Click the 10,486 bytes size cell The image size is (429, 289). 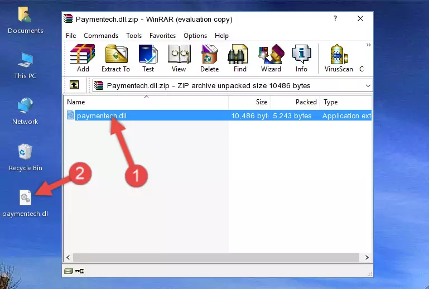coord(250,115)
